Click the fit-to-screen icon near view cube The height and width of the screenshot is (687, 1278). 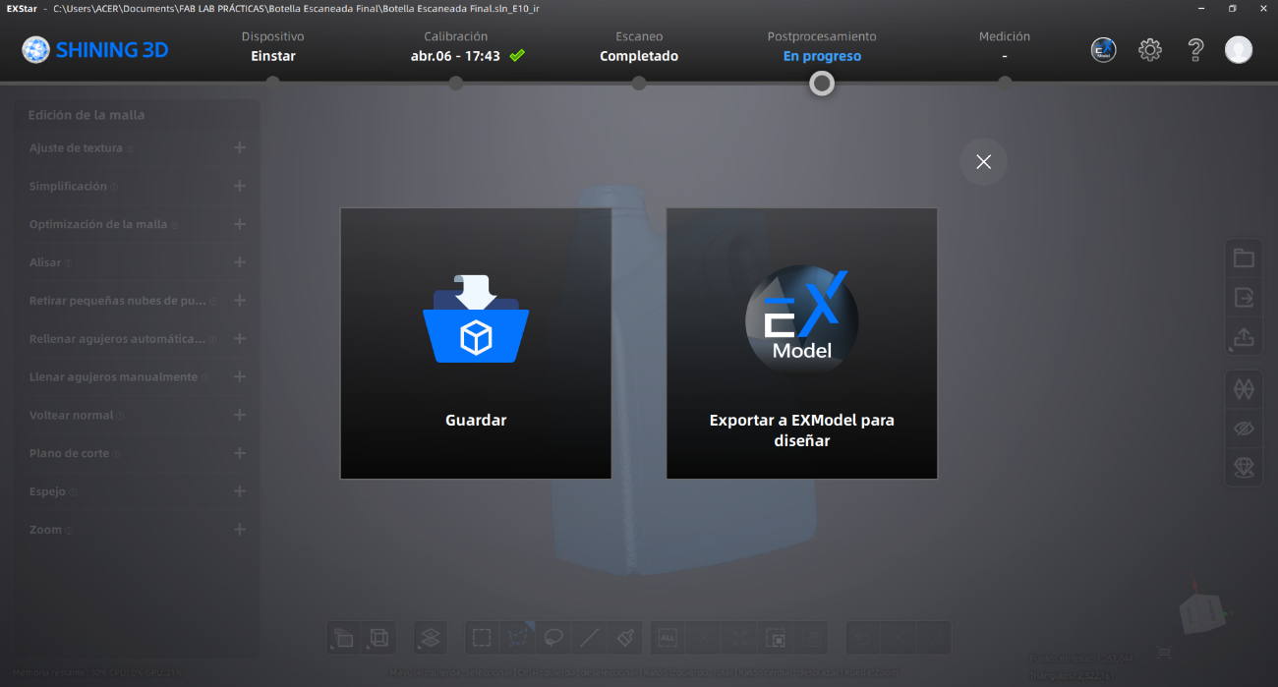[1166, 652]
